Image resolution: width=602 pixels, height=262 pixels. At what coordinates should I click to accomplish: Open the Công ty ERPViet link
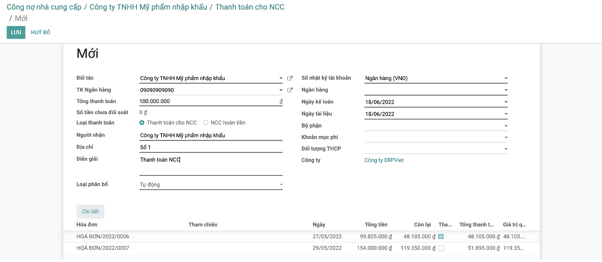384,160
